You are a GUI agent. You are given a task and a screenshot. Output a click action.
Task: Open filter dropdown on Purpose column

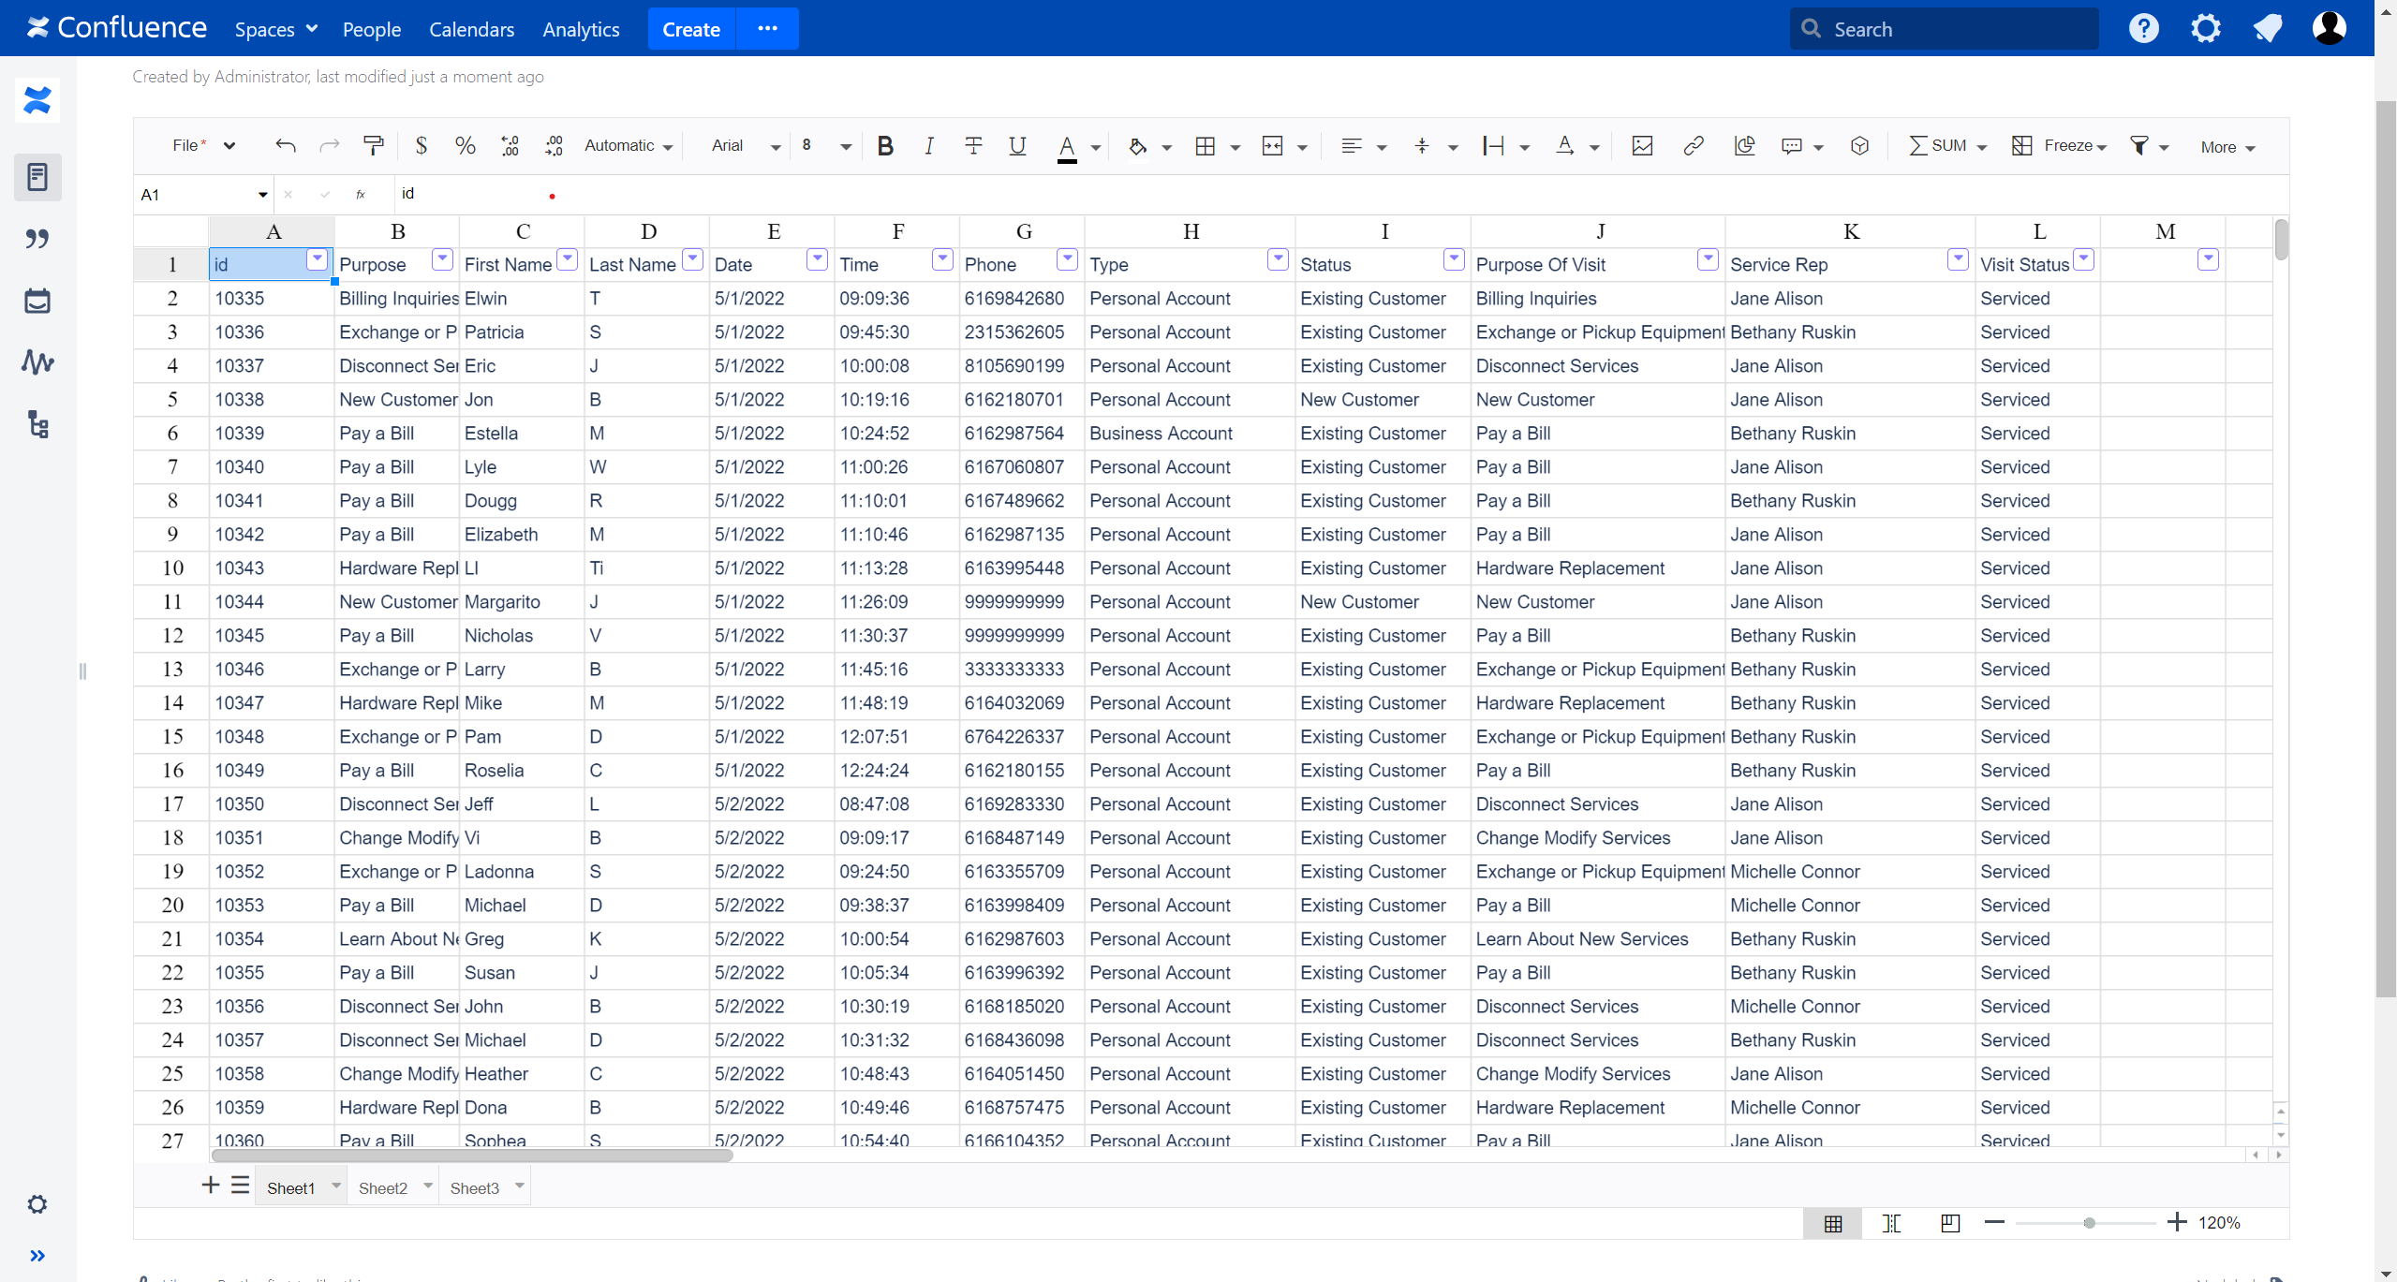(x=442, y=259)
